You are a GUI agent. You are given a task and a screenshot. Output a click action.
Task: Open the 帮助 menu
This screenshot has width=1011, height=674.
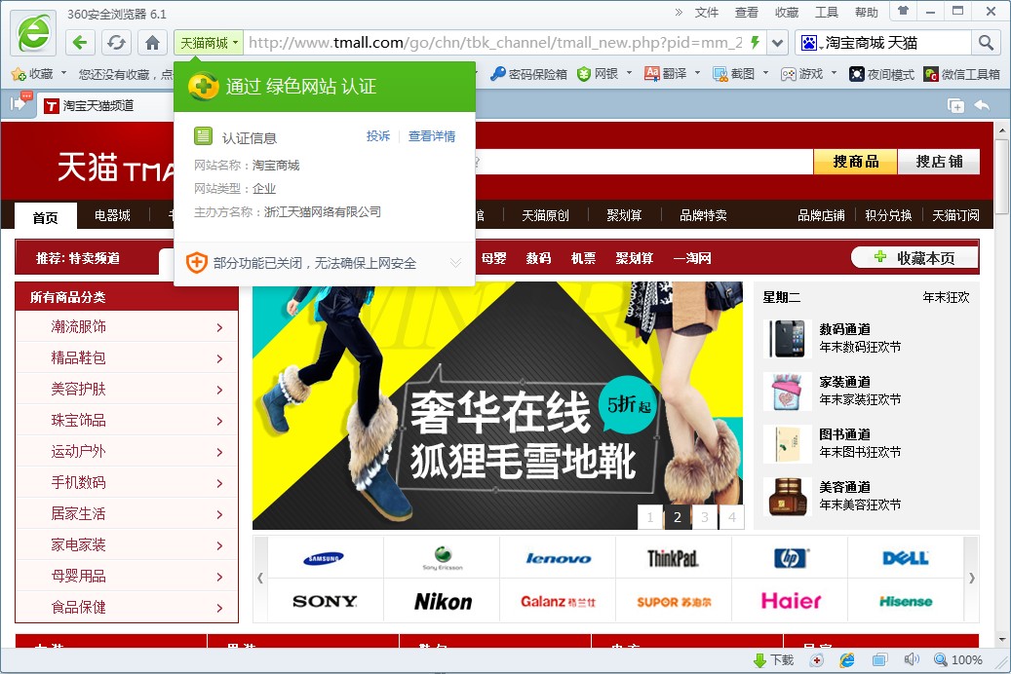[866, 13]
